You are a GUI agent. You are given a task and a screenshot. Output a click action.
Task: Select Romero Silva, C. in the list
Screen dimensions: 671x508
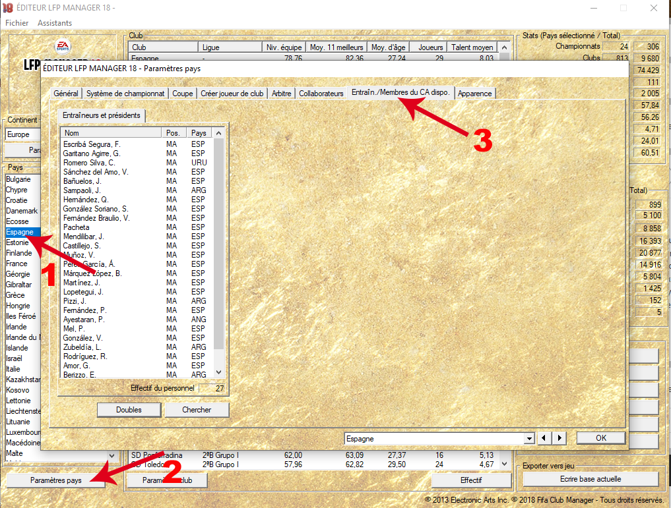click(x=137, y=163)
